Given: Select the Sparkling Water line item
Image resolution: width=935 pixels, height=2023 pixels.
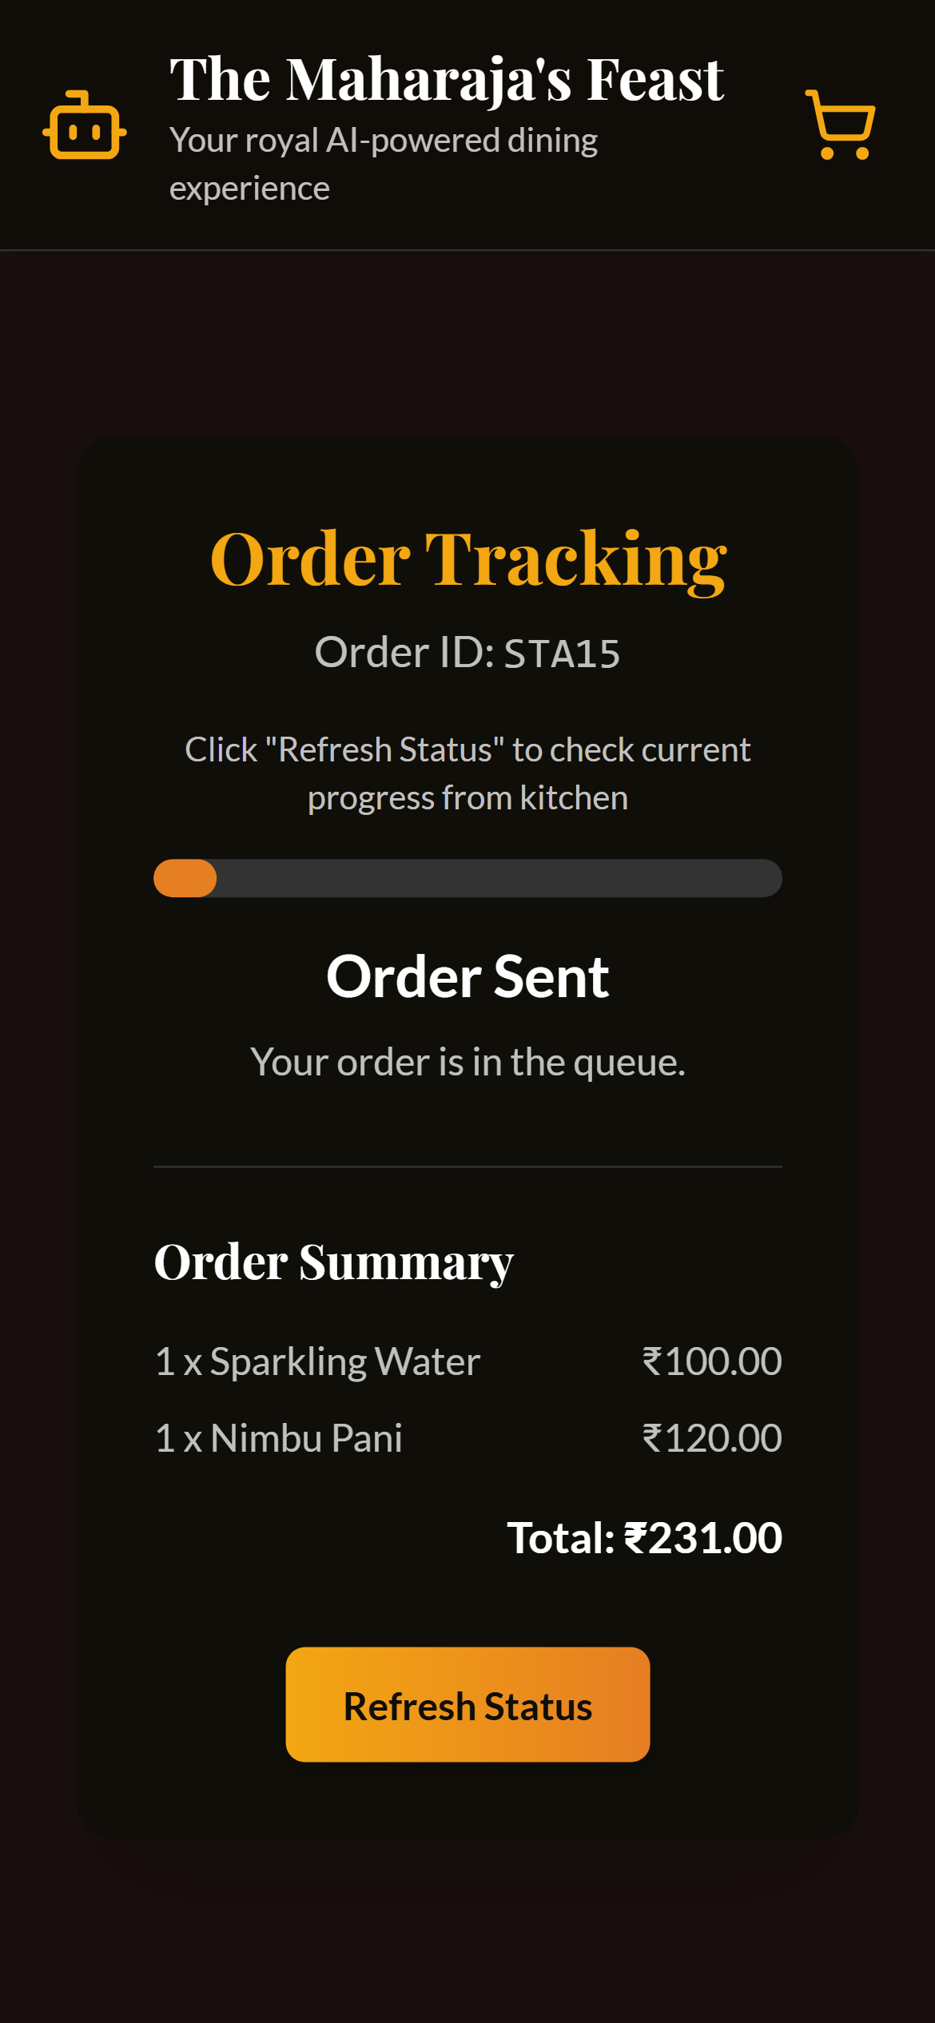Looking at the screenshot, I should coord(317,1361).
